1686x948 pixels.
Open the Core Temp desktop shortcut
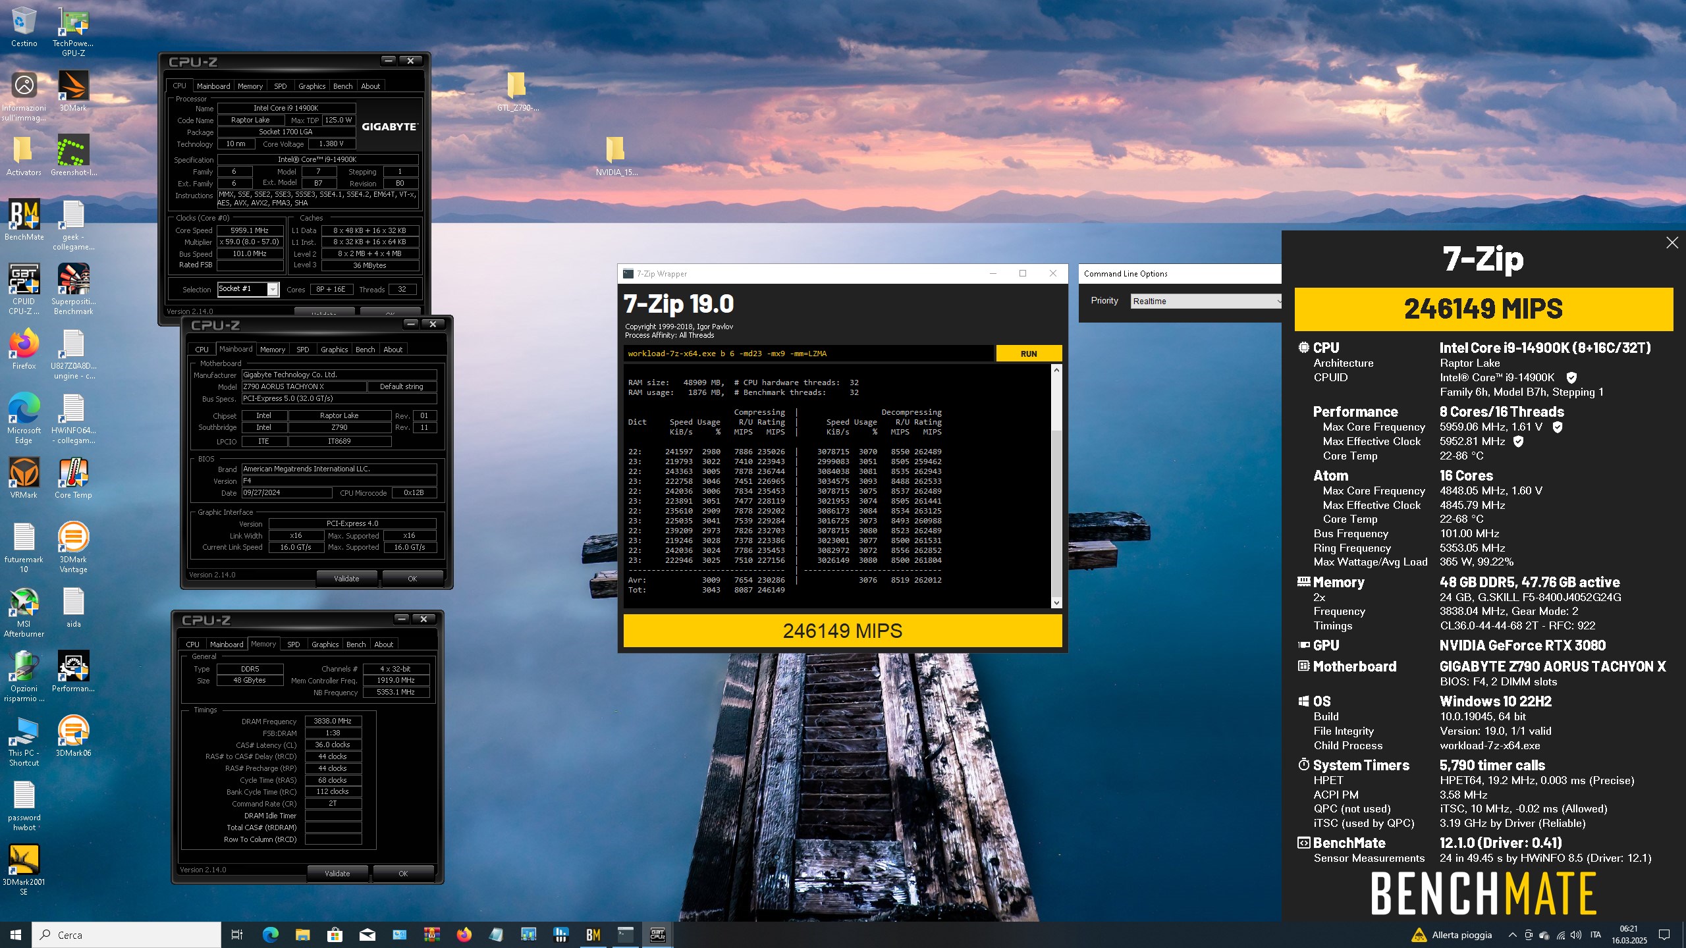[x=73, y=478]
